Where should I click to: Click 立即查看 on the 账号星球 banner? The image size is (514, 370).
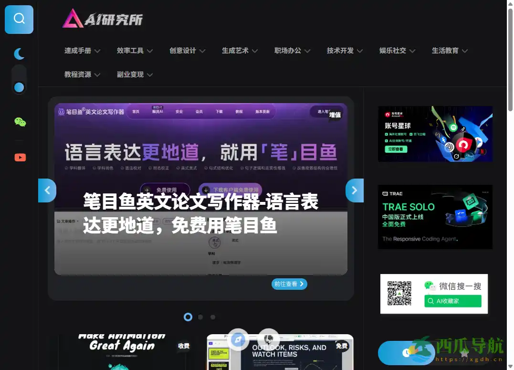(x=397, y=149)
